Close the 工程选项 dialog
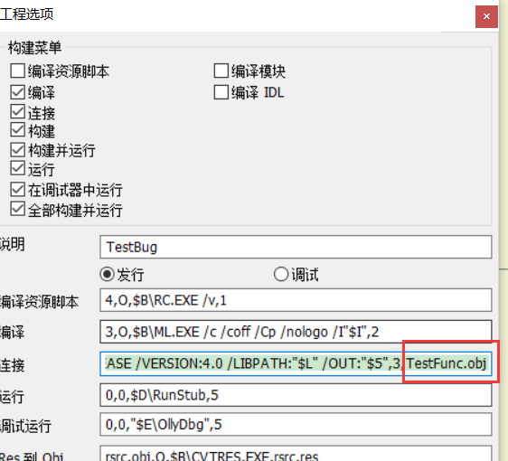 click(x=486, y=16)
